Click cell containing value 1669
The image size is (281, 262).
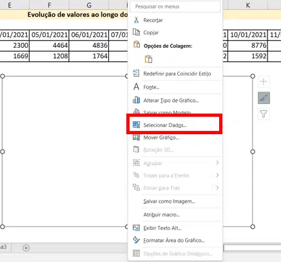pos(14,56)
